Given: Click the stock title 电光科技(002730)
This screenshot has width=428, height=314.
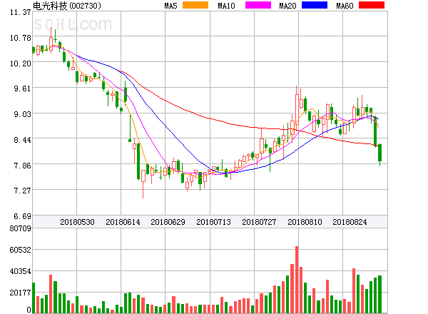Looking at the screenshot, I should [67, 6].
